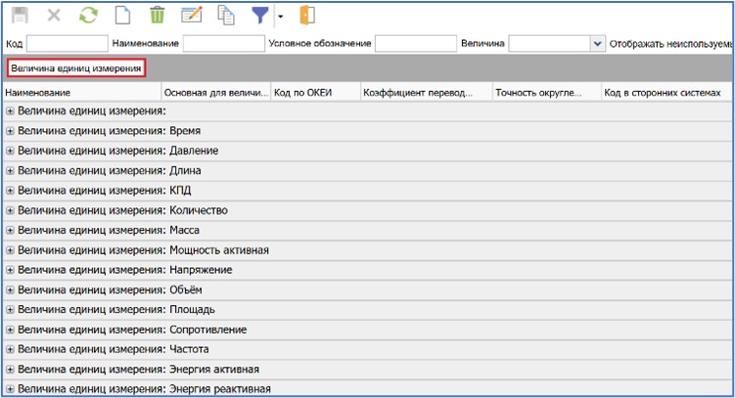Focus the Условное обозначение text field
Viewport: 735px width, 398px height.
coord(415,43)
